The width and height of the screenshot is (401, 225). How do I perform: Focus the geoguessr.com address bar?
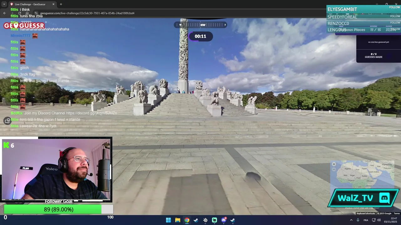tap(87, 13)
